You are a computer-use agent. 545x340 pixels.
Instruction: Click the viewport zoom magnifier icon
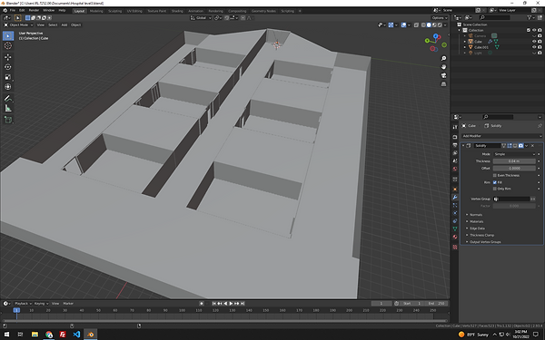(x=443, y=58)
